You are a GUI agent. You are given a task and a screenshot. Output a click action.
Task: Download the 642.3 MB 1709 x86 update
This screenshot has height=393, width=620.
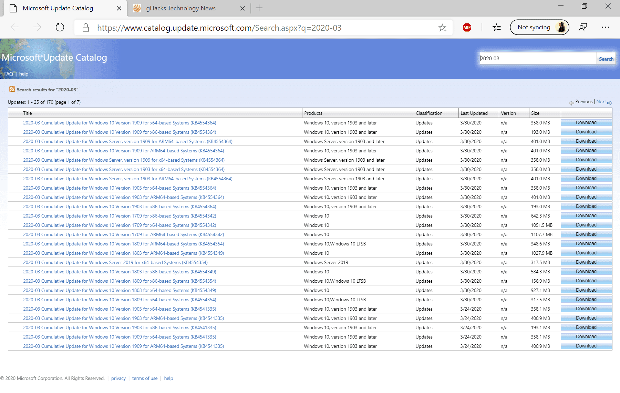point(586,215)
